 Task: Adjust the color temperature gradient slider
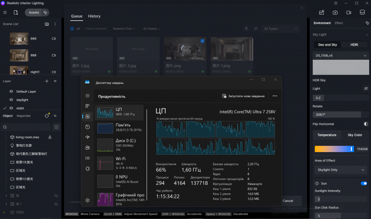(x=334, y=149)
